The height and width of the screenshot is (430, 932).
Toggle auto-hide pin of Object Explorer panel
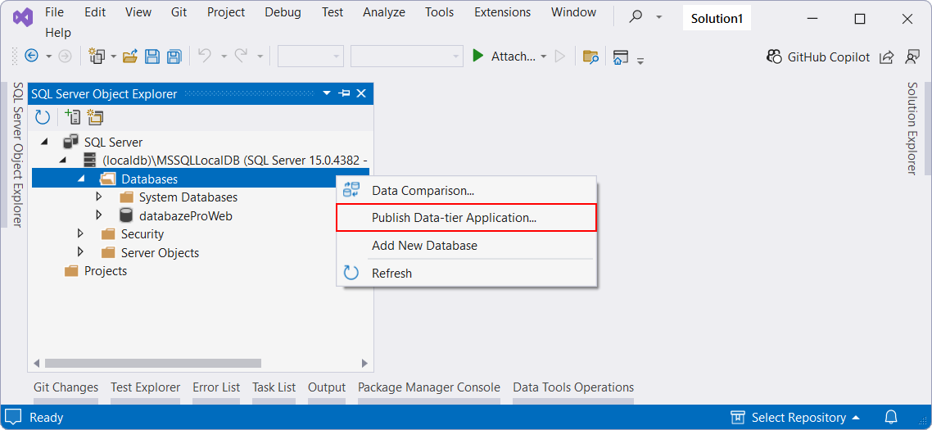point(344,93)
